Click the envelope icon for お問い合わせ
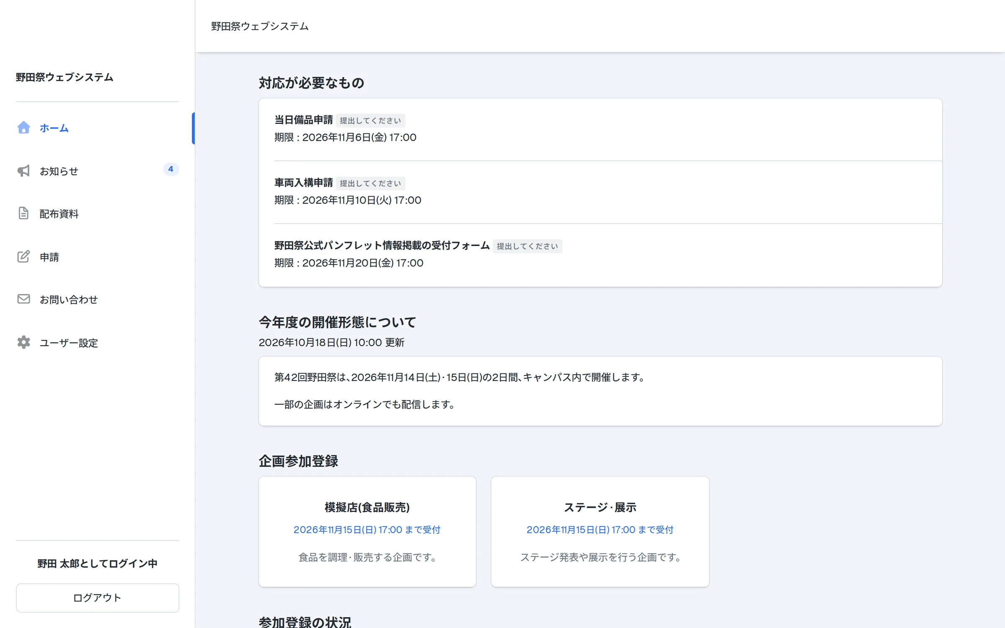The image size is (1005, 628). [23, 299]
